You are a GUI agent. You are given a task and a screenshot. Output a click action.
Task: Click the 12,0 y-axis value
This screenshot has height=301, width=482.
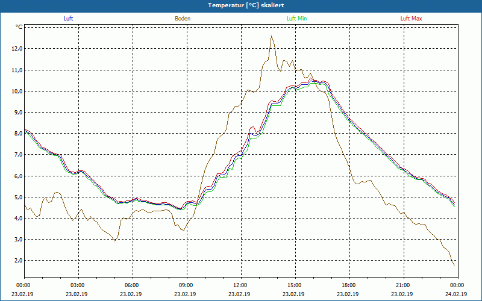(x=17, y=49)
